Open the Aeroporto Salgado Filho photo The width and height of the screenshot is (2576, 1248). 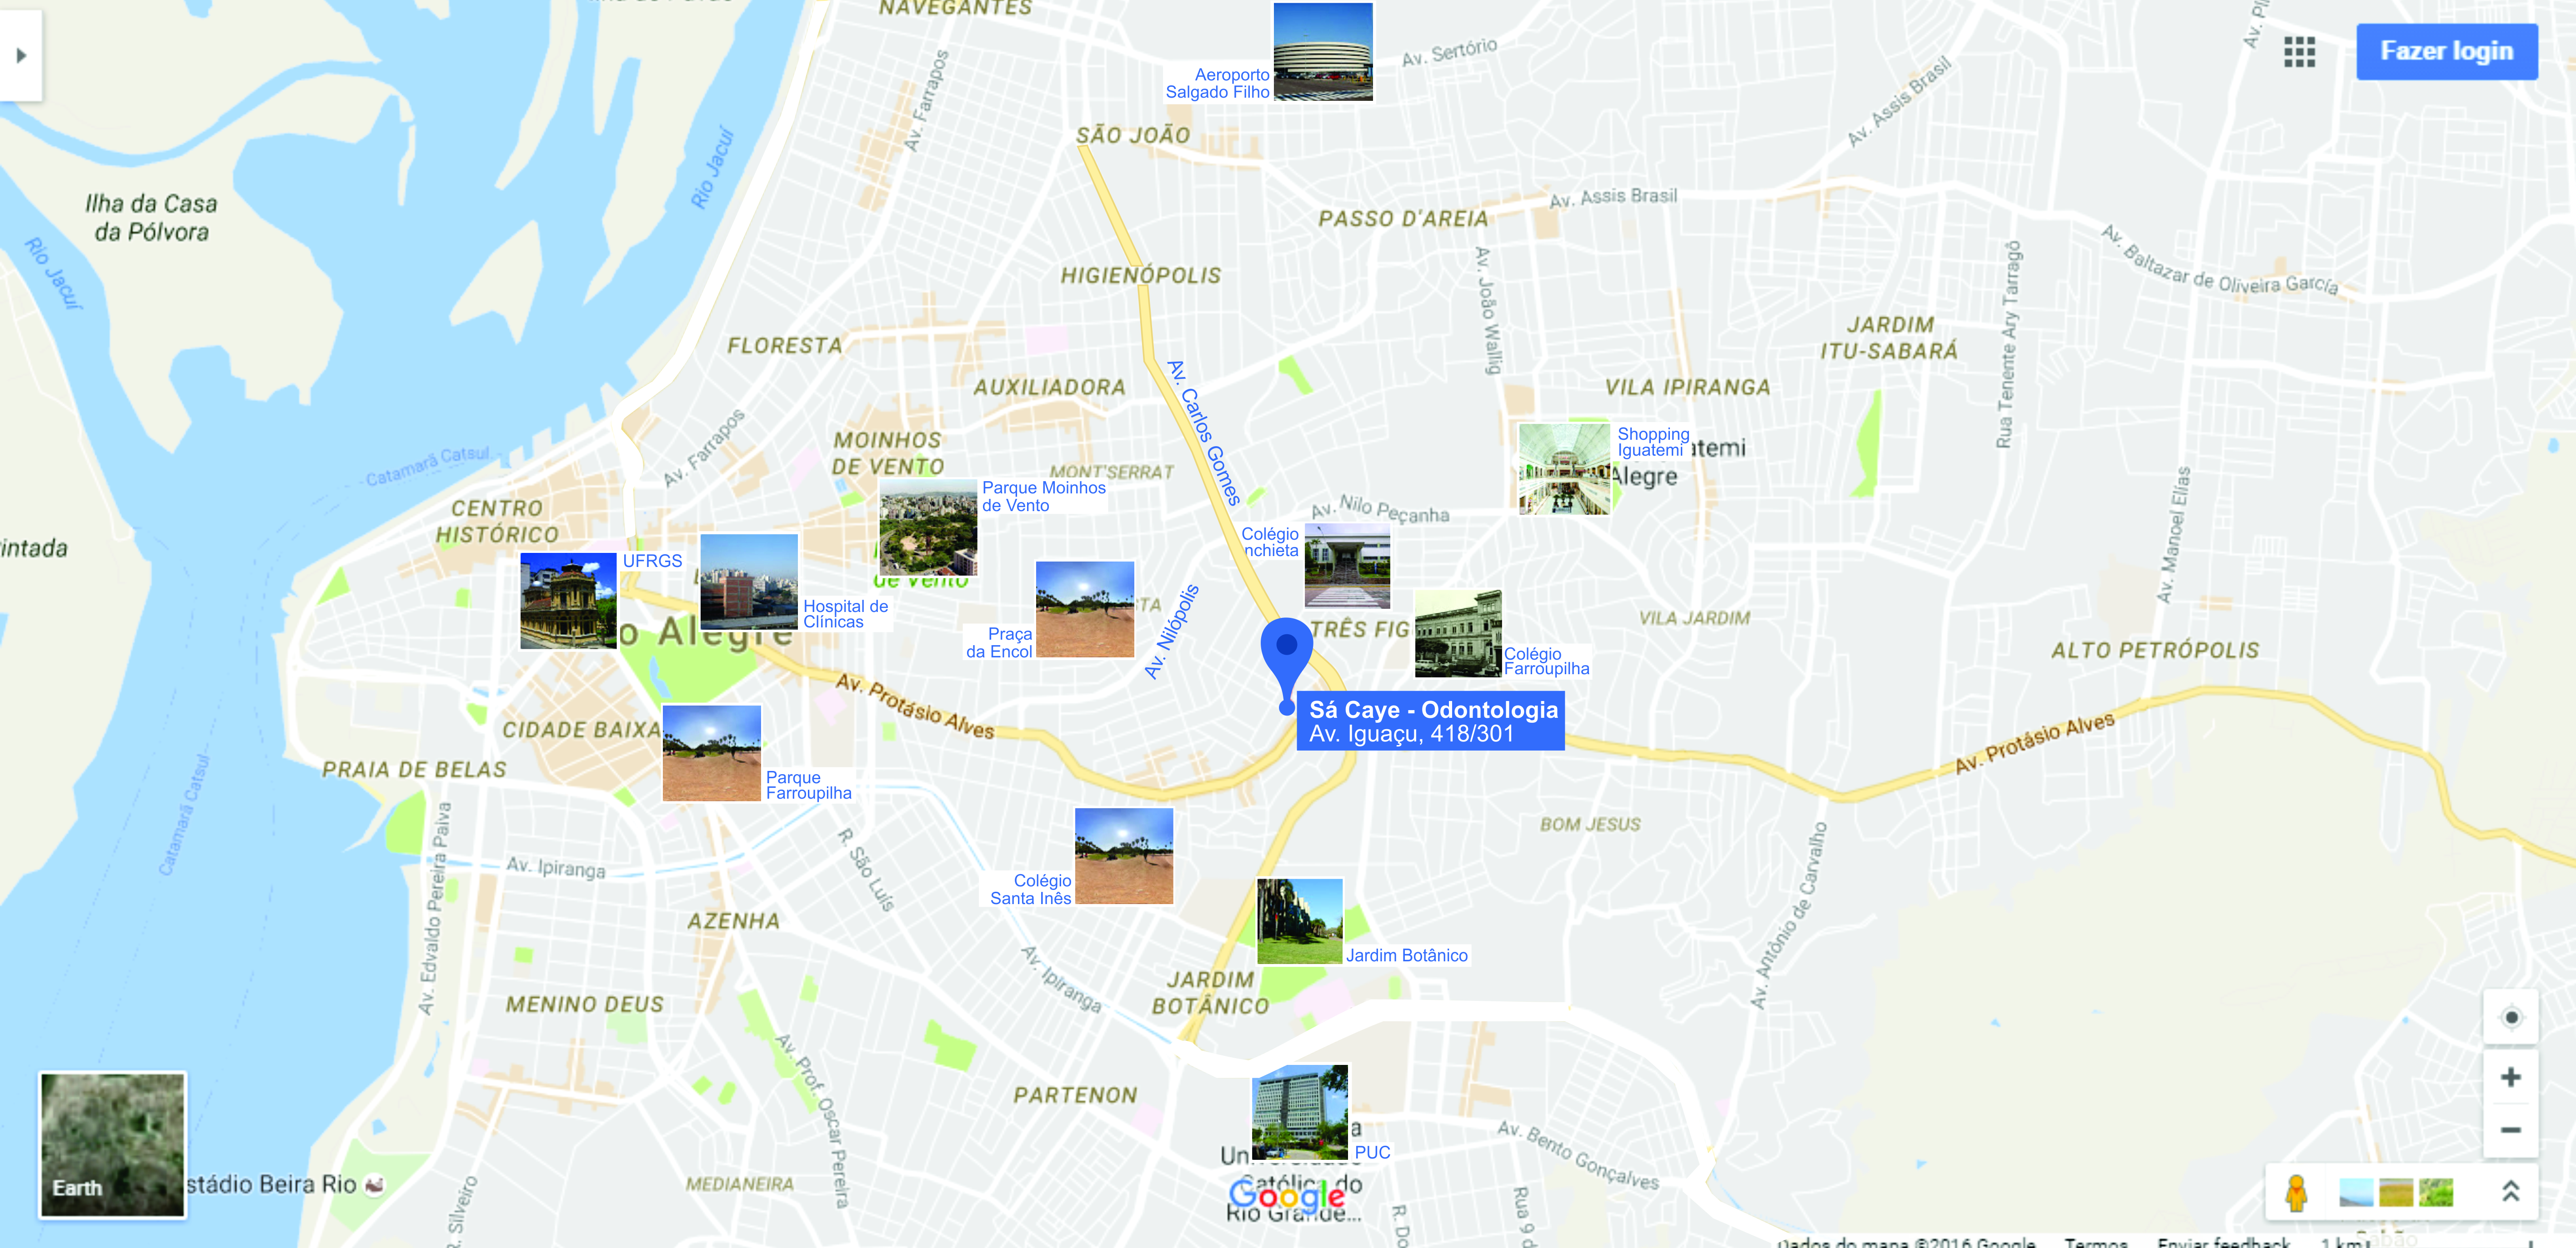pyautogui.click(x=1322, y=52)
